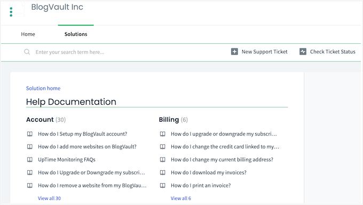This screenshot has height=205, width=363.
Task: Open How do I print an invoice?
Action: (201, 186)
